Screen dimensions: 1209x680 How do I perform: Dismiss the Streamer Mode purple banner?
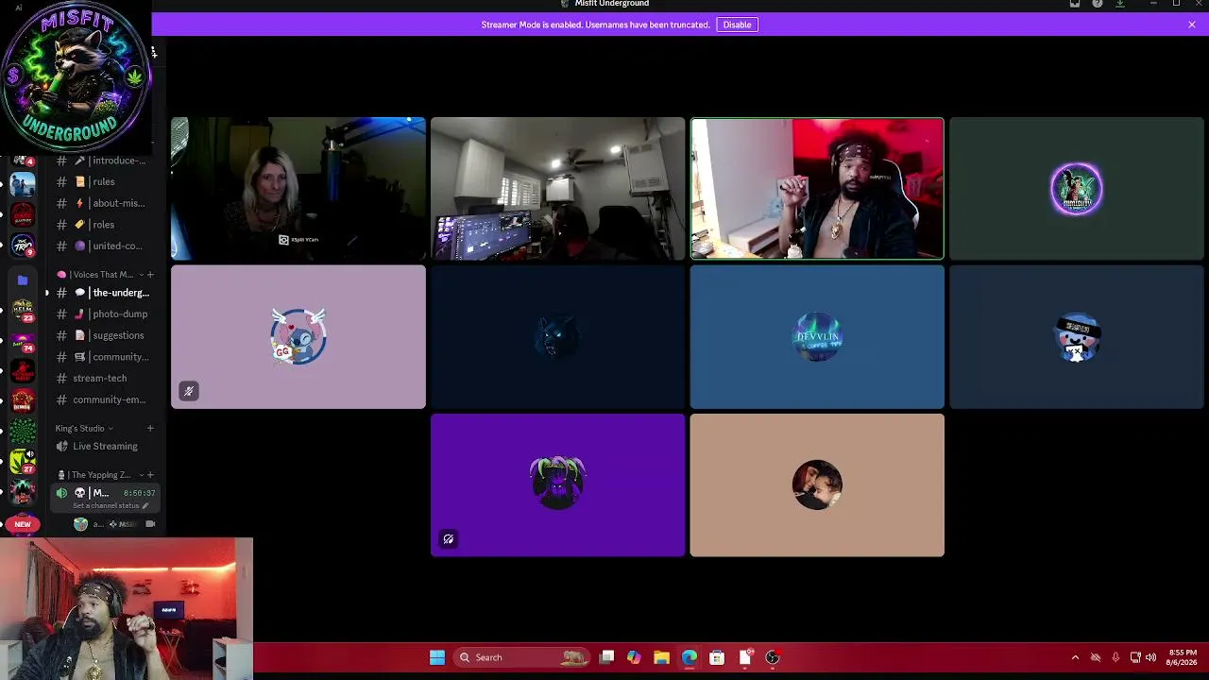[1192, 25]
